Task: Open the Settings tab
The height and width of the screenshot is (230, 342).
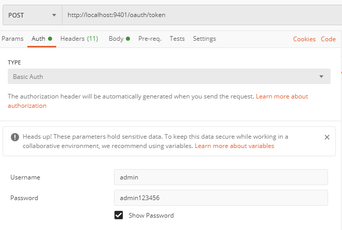Action: pos(204,39)
